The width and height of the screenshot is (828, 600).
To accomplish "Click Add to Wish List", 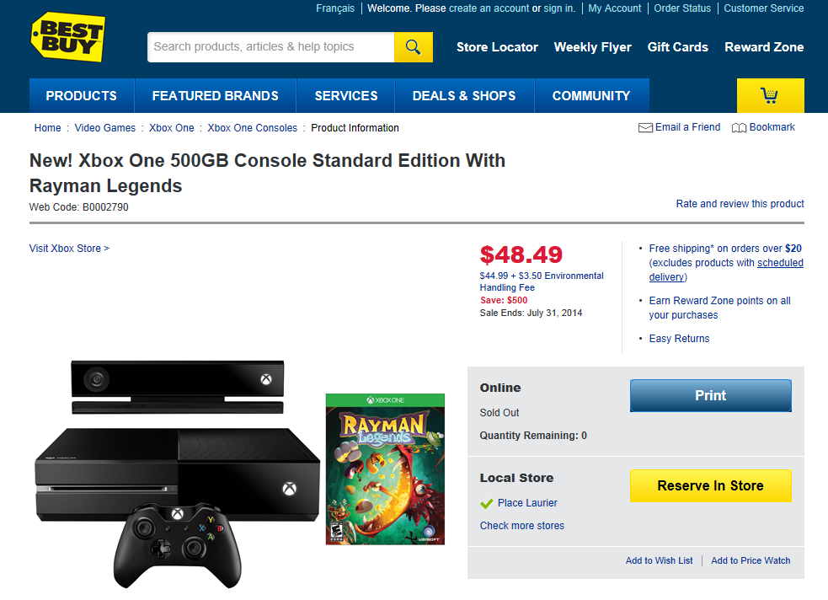I will click(x=659, y=560).
